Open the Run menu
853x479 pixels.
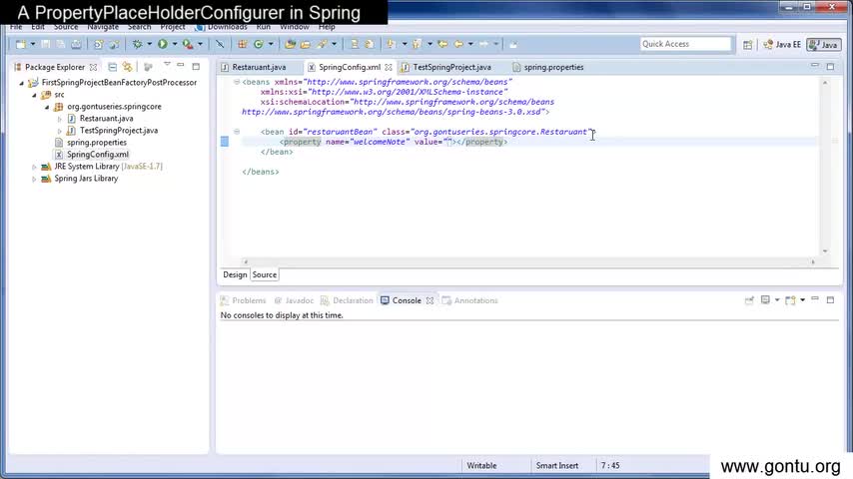[264, 27]
